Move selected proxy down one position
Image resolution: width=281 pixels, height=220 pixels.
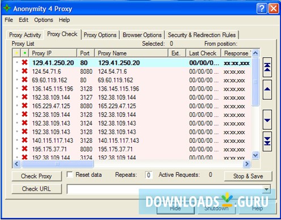(x=267, y=120)
